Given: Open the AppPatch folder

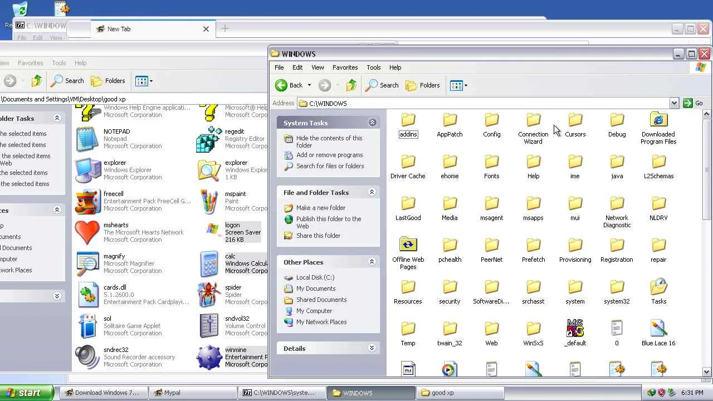Looking at the screenshot, I should click(x=450, y=125).
